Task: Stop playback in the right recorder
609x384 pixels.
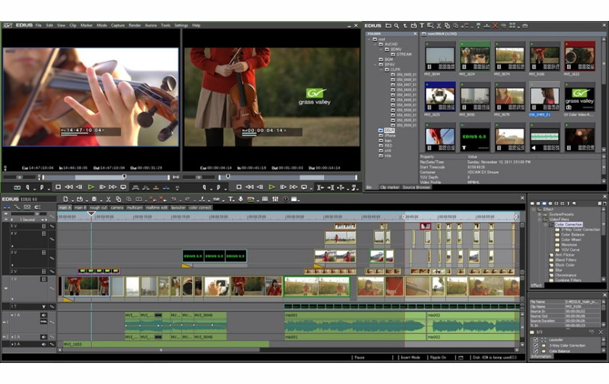Action: pyautogui.click(x=239, y=187)
